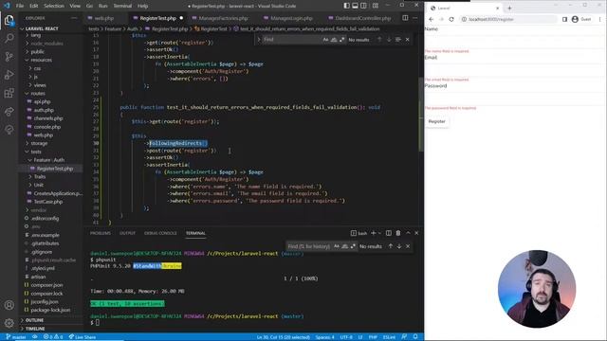Open the Search view in the activity bar
Image resolution: width=607 pixels, height=341 pixels.
(x=9, y=38)
